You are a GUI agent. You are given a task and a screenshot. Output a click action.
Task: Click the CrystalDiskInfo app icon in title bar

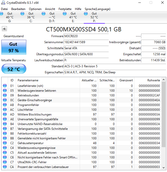pos(3,3)
